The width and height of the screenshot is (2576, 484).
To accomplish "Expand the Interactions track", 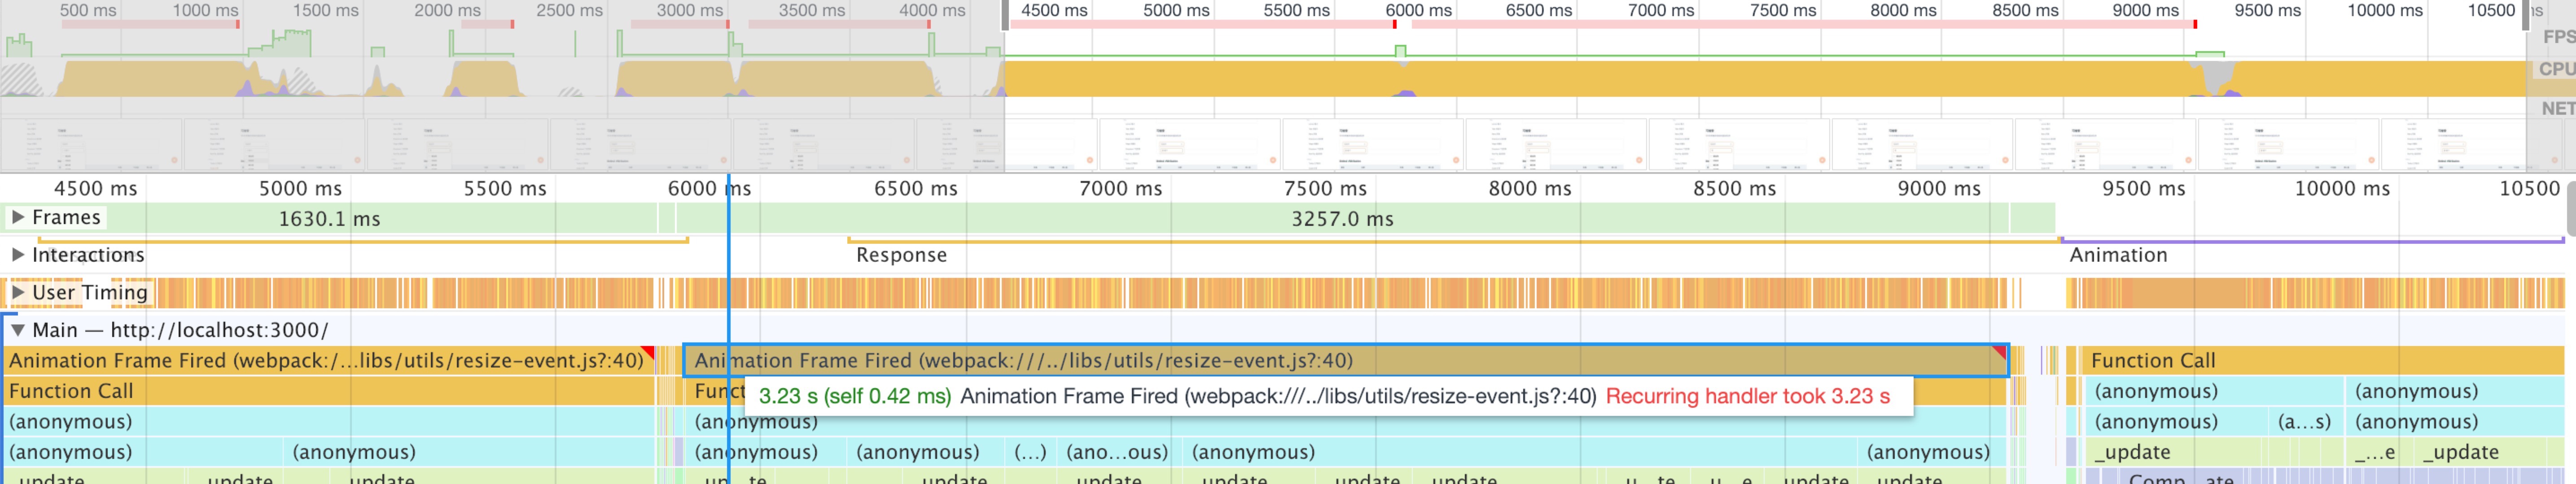I will (17, 255).
